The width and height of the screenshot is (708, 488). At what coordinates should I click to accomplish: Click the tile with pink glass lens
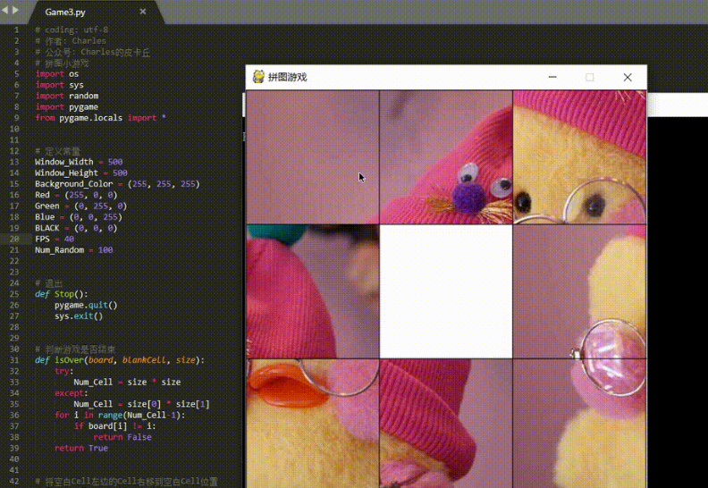click(580, 291)
